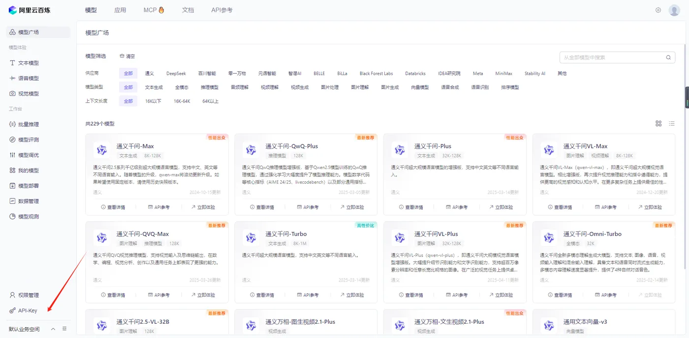689x338 pixels.
Task: Open 批量推理 in the sidebar
Action: click(38, 124)
